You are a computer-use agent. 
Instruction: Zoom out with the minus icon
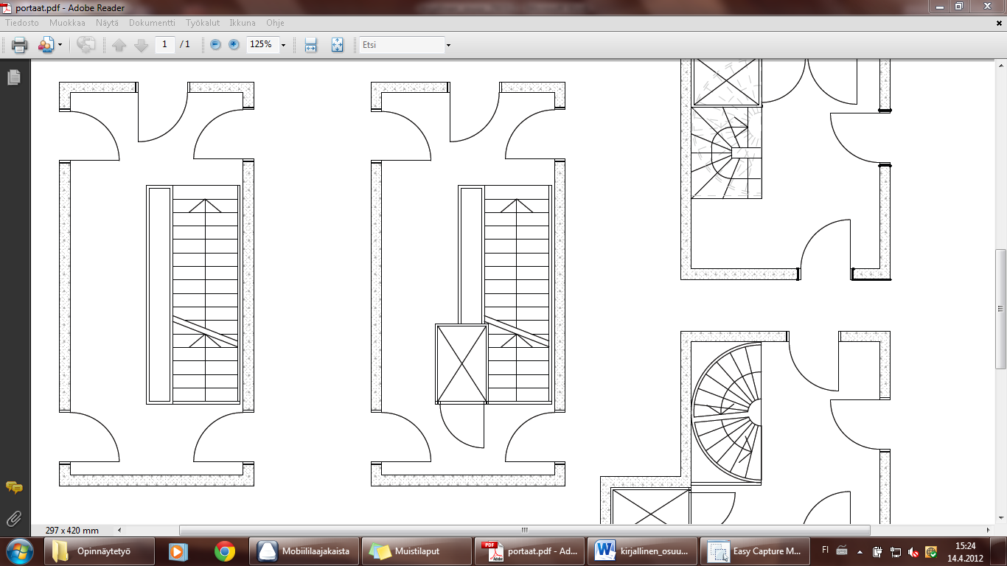point(215,45)
